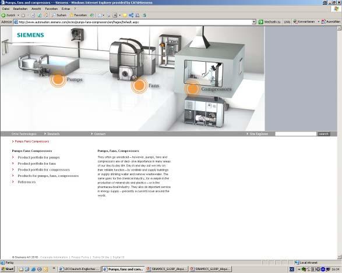Go to the Home page icon
The image size is (342, 273).
46,15
